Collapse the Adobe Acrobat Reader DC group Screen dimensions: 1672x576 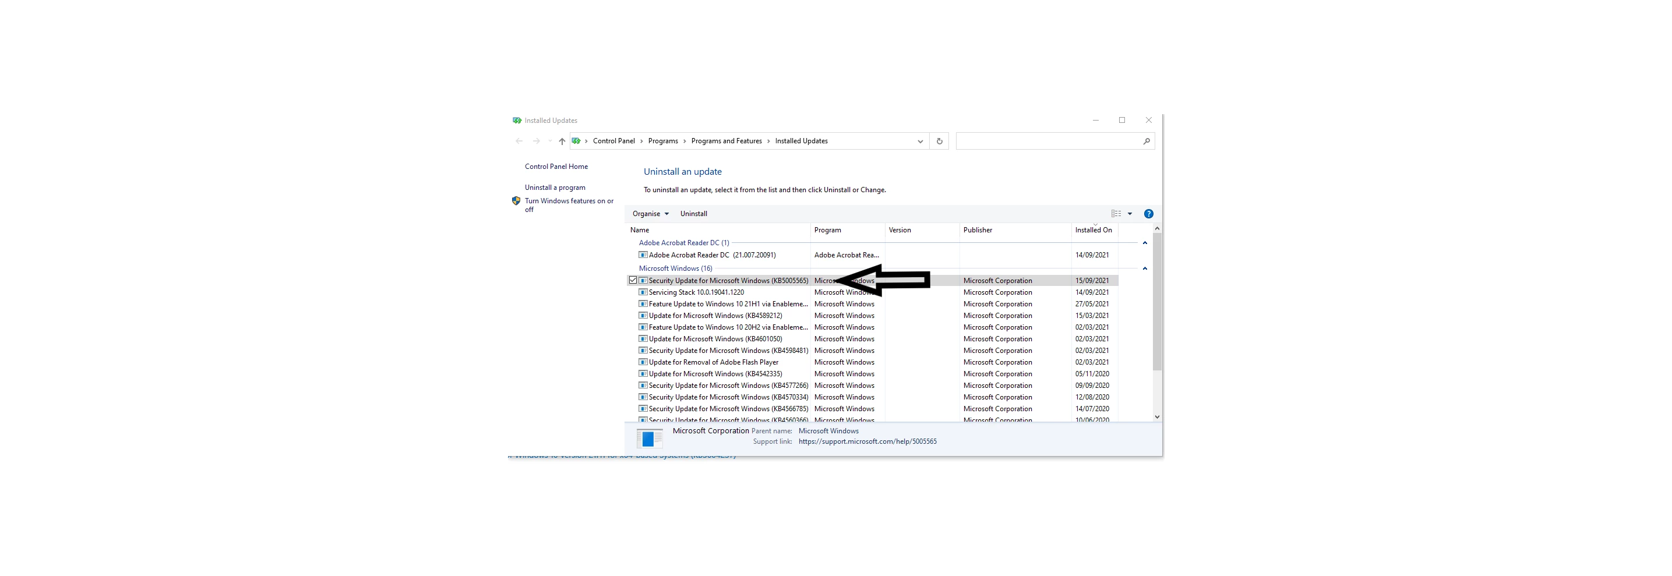pos(1145,243)
